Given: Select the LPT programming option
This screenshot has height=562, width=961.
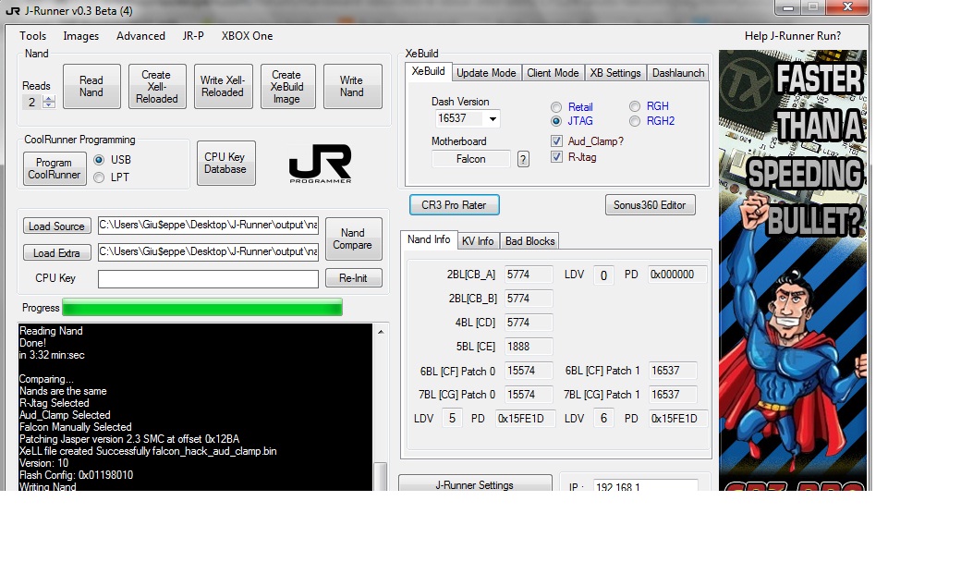Looking at the screenshot, I should (x=99, y=177).
